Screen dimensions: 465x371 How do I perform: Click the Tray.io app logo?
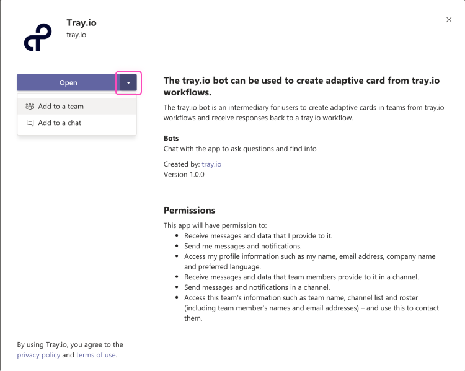[37, 37]
